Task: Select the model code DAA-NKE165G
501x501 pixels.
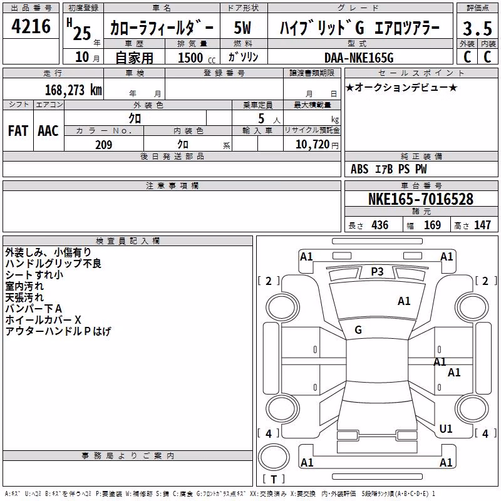Action: pos(359,58)
